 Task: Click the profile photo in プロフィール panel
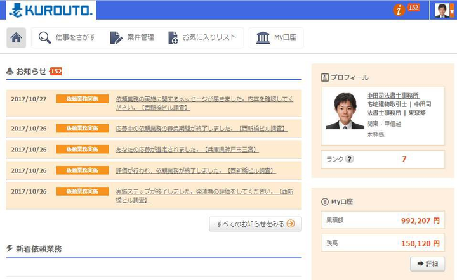point(345,111)
